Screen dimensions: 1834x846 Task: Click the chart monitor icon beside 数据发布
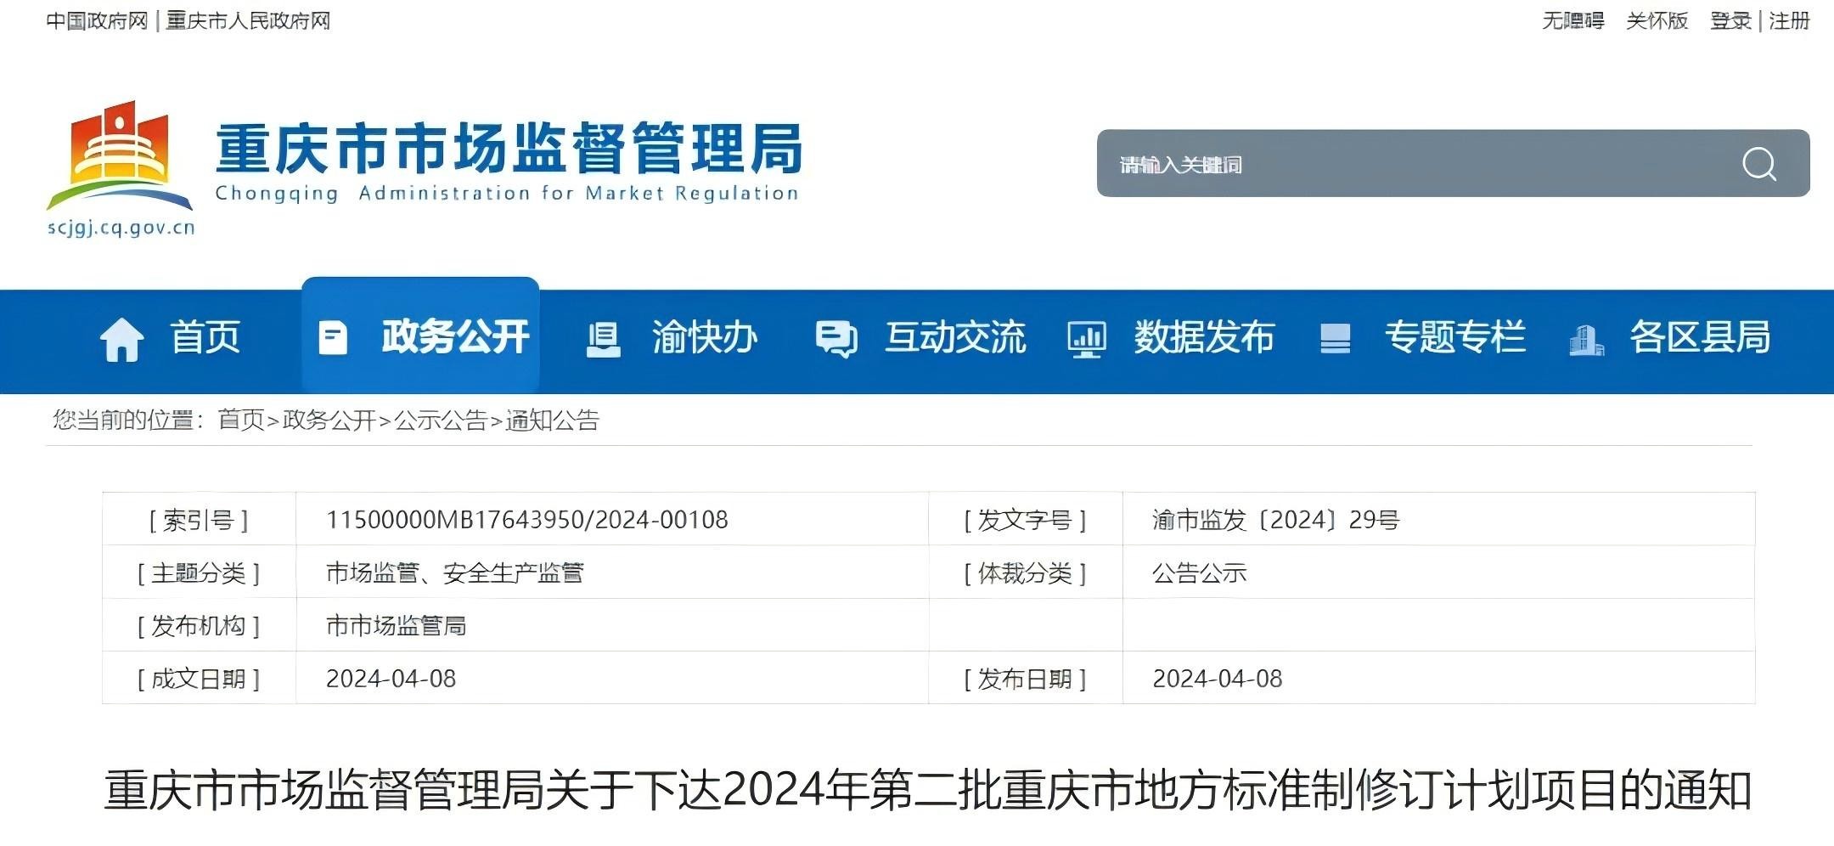pyautogui.click(x=1086, y=339)
